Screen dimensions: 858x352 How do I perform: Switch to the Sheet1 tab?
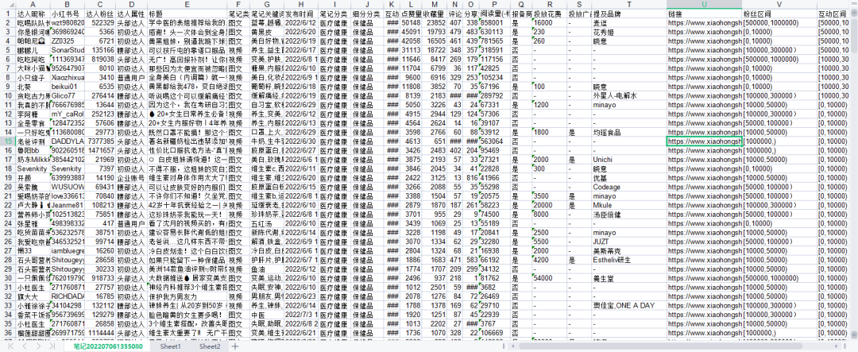pyautogui.click(x=170, y=346)
